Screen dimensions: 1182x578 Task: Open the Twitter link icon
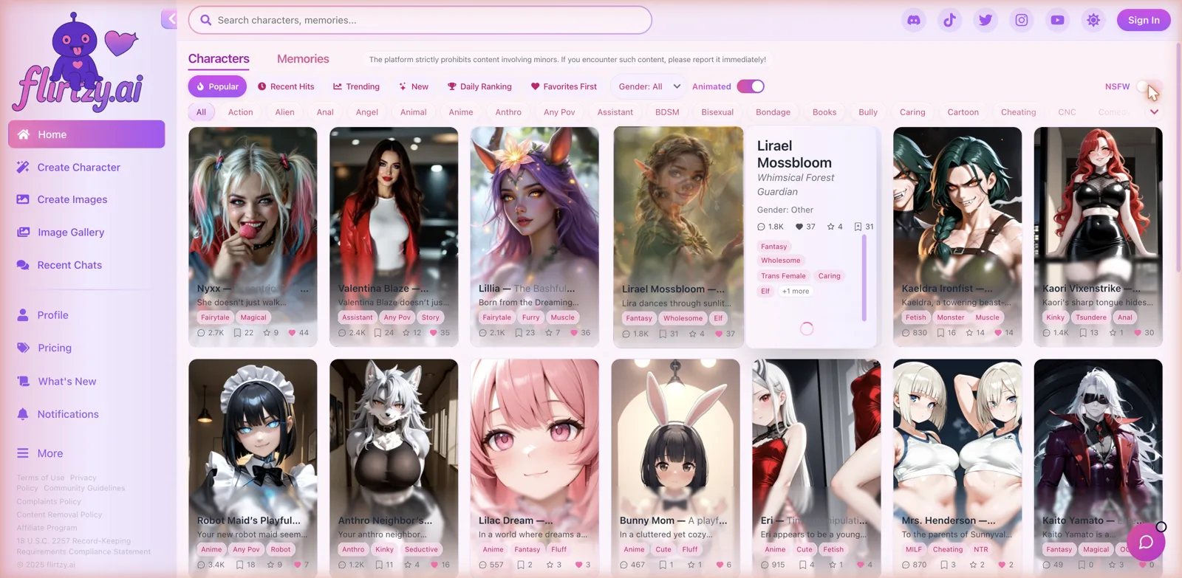coord(985,20)
